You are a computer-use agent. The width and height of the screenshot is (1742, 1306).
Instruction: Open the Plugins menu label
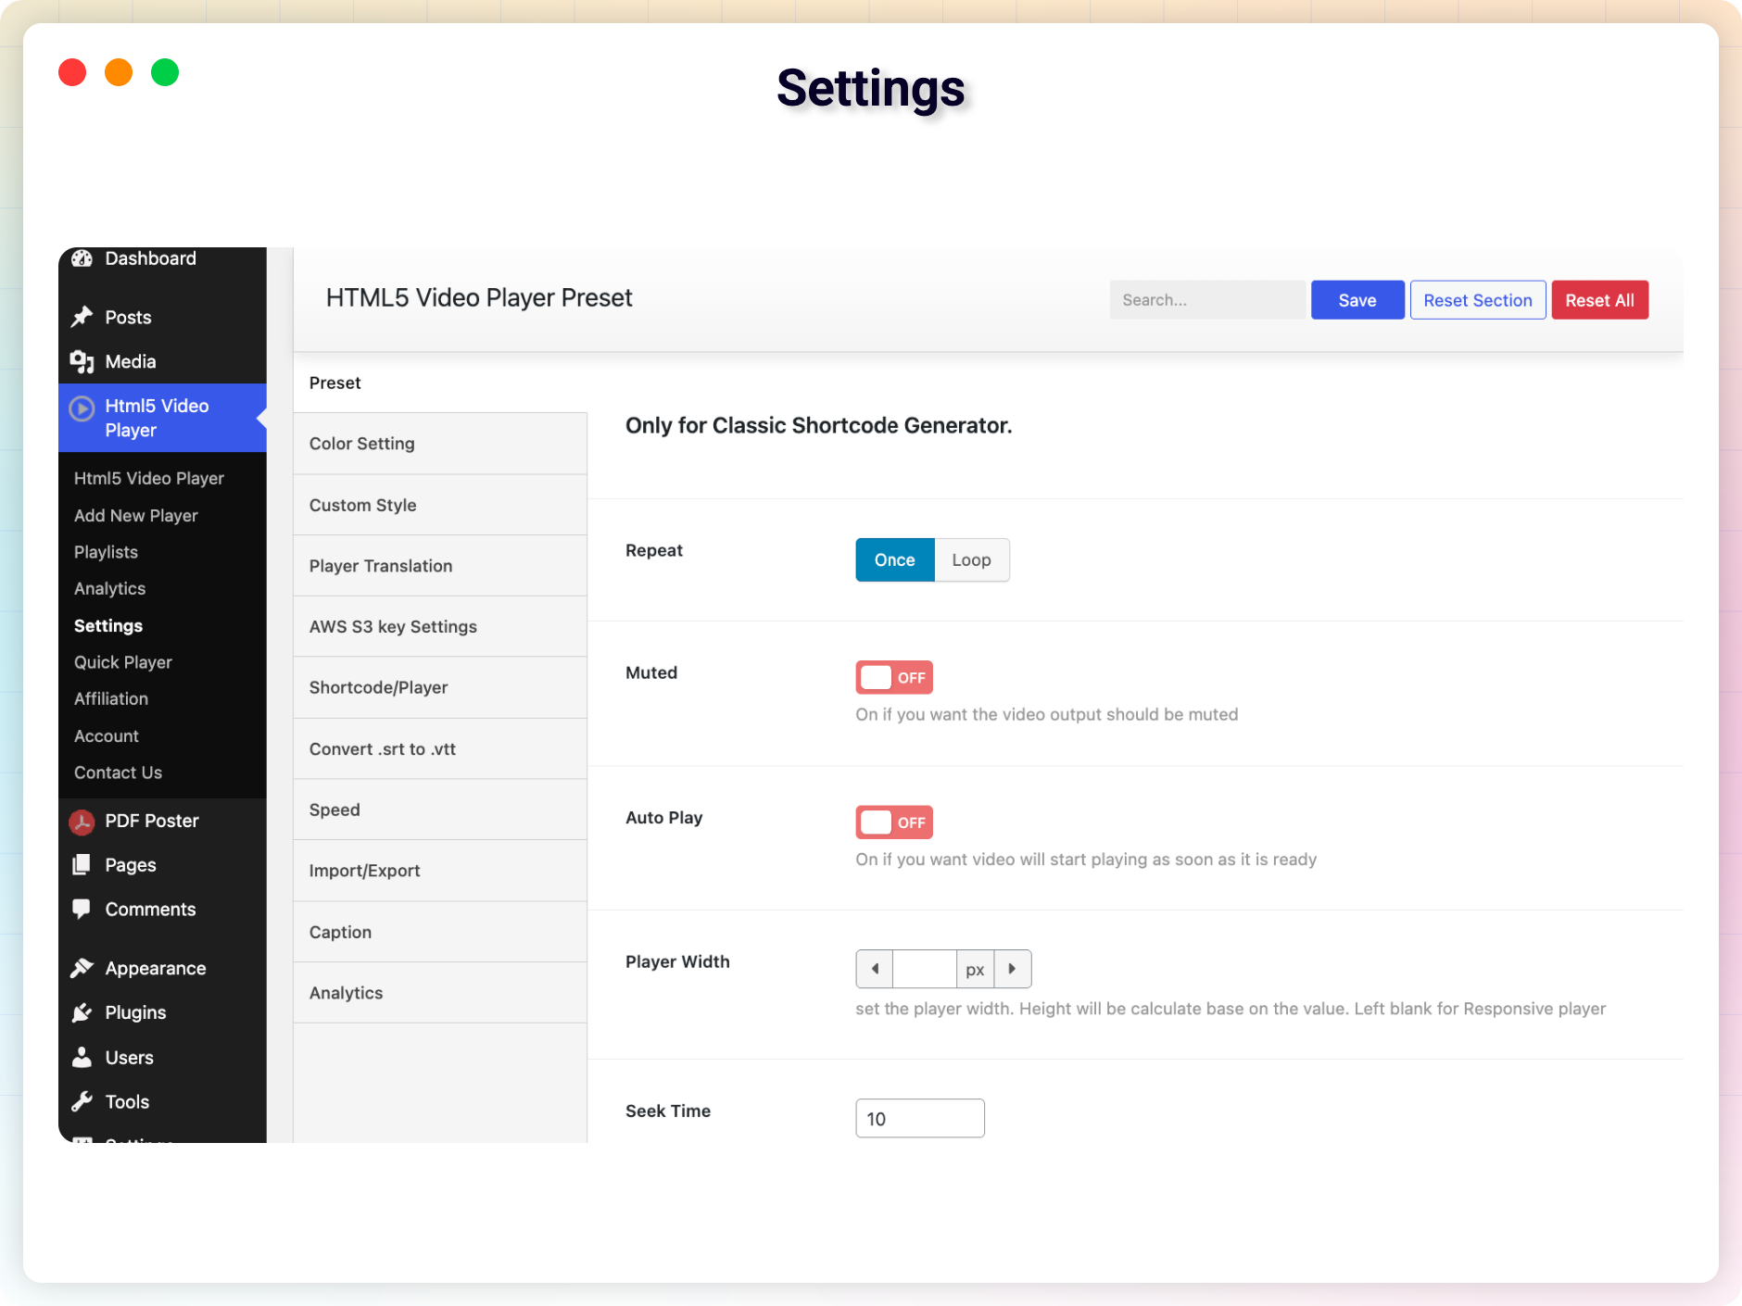pyautogui.click(x=135, y=1012)
